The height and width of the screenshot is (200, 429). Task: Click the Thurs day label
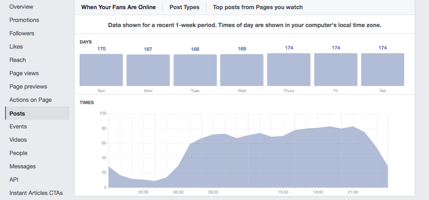pos(289,90)
